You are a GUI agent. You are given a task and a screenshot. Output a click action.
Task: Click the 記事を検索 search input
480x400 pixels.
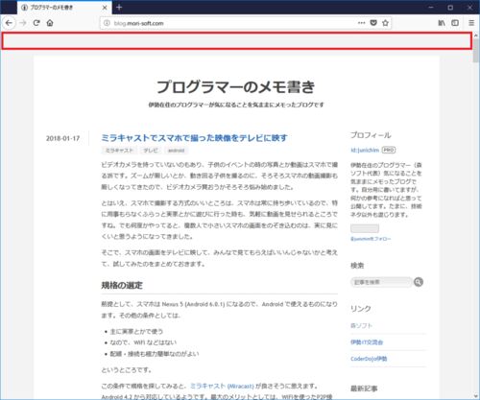pyautogui.click(x=381, y=282)
